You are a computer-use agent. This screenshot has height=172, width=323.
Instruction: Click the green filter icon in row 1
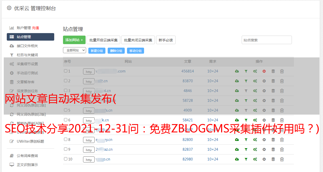click(246, 71)
